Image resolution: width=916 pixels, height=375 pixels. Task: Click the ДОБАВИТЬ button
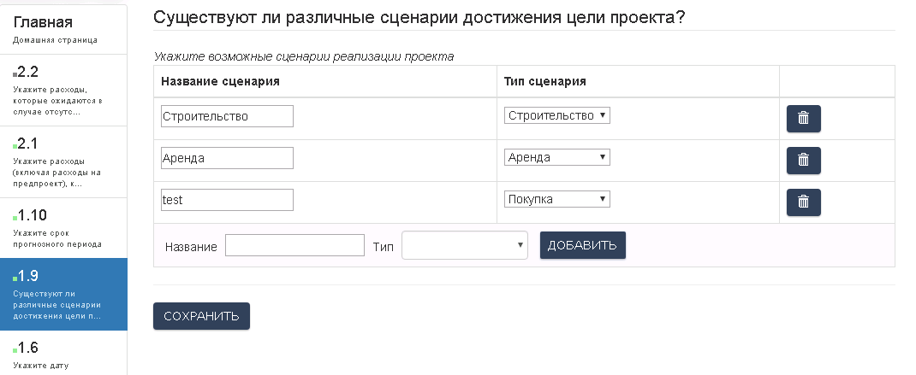pos(582,245)
